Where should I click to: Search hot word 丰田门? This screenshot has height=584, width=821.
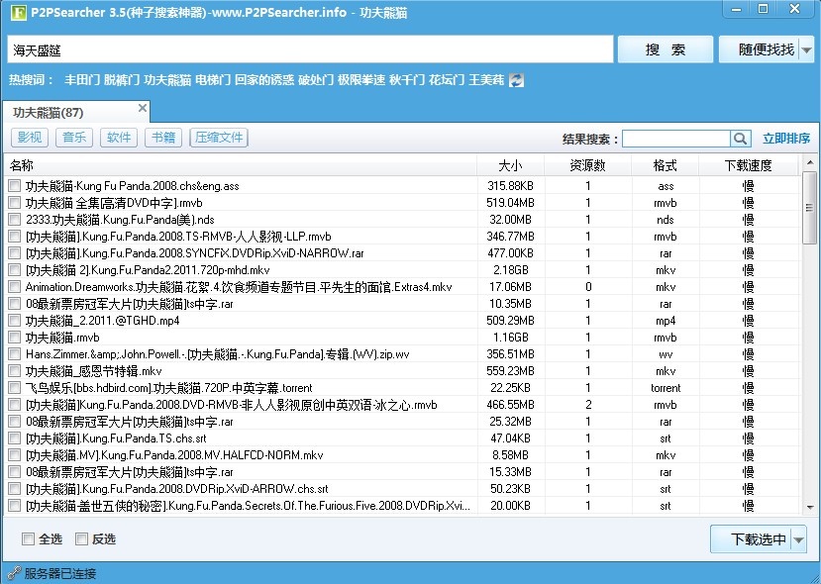click(81, 80)
